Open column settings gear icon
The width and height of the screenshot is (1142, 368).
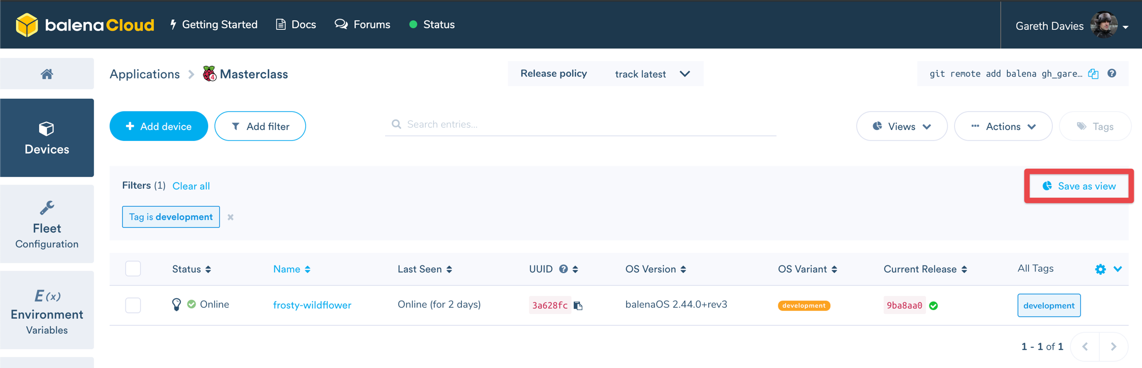pos(1100,269)
